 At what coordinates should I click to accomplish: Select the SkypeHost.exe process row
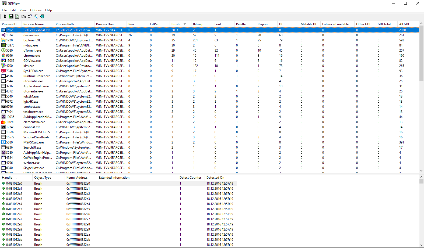pyautogui.click(x=210, y=168)
